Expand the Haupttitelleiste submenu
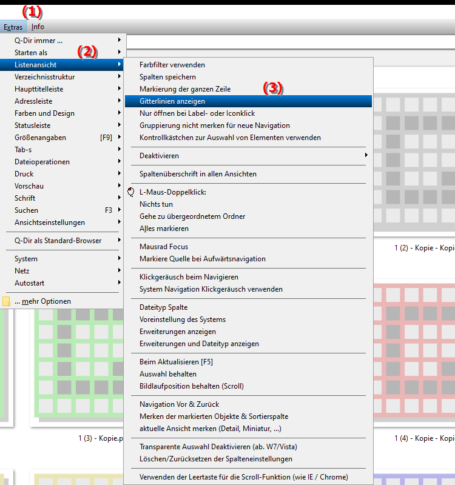Screen dimensions: 455x485 (62, 89)
